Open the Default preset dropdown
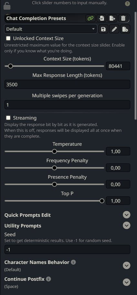The image size is (137, 295). [x=51, y=29]
